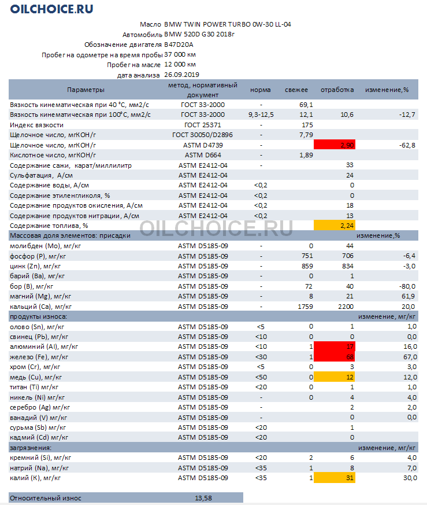This screenshot has width=427, height=505.
Task: Click potassium change value 30,0
Action: (410, 478)
